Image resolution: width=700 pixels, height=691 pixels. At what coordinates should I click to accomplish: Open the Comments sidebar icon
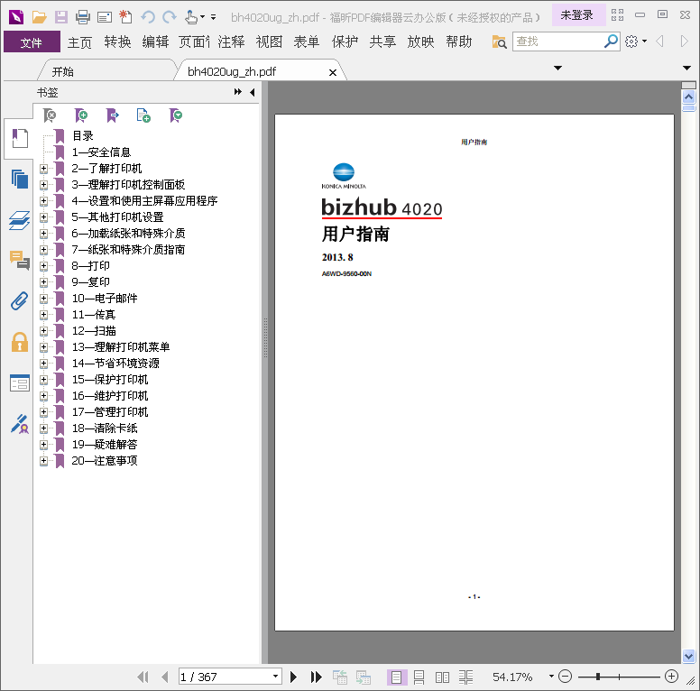20,260
